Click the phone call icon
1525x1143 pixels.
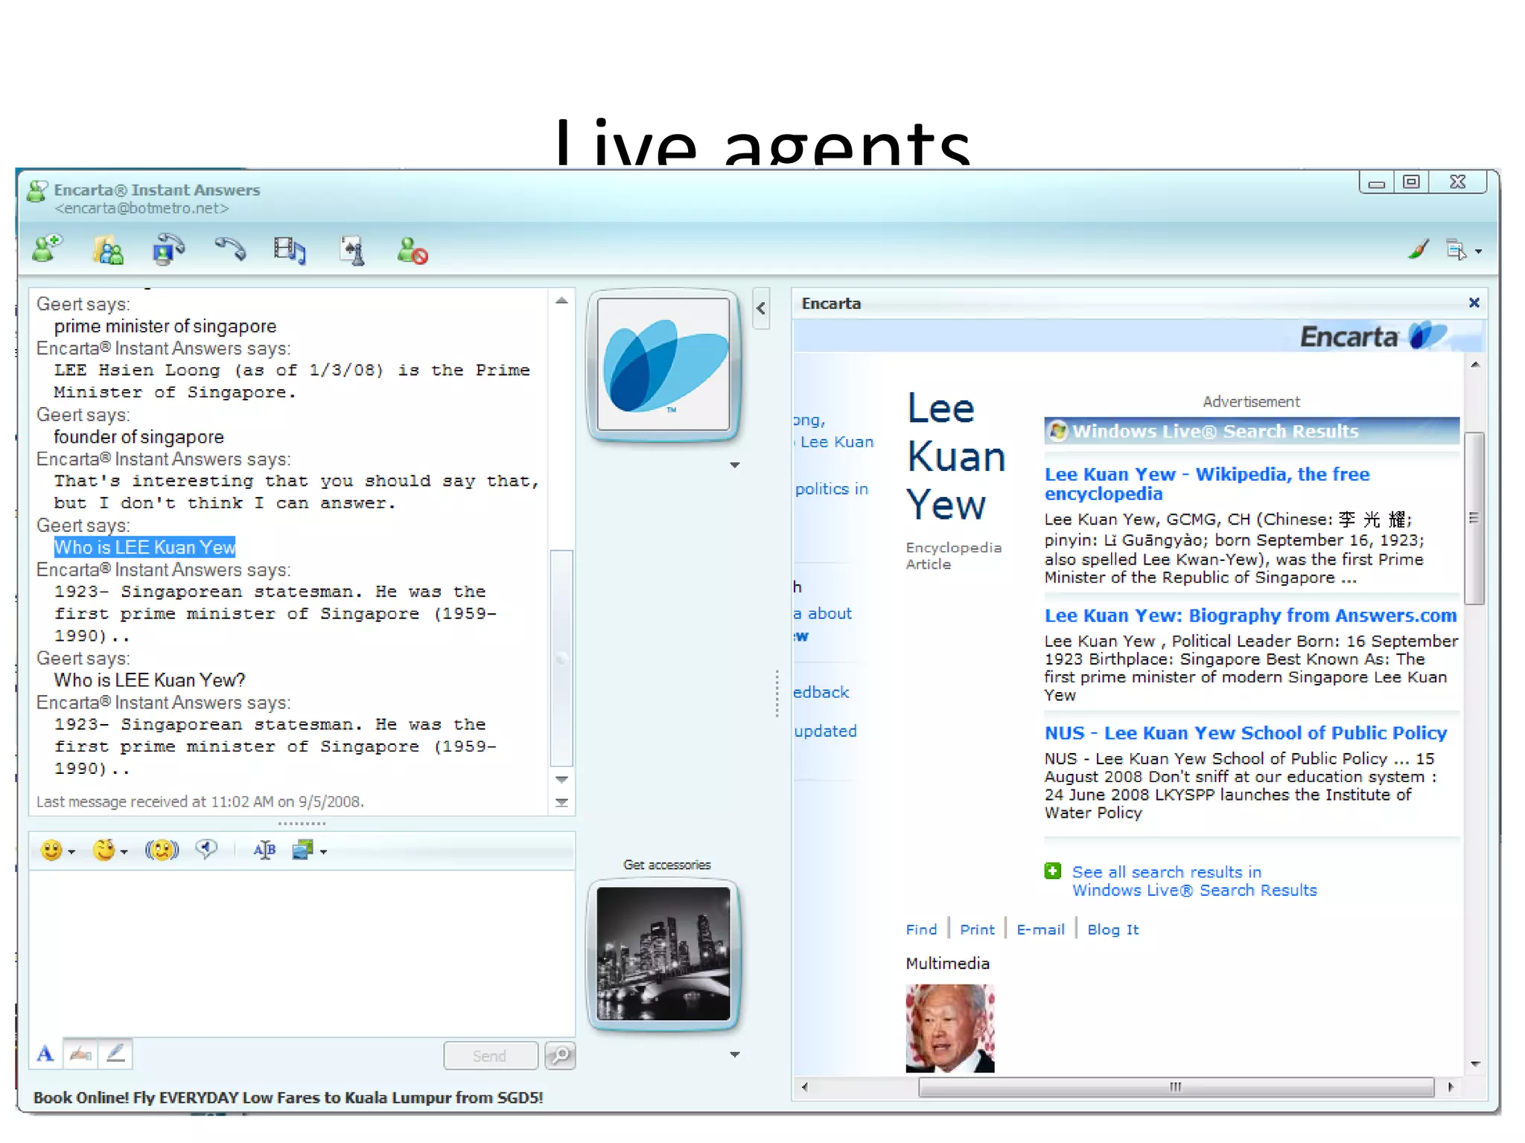(230, 249)
